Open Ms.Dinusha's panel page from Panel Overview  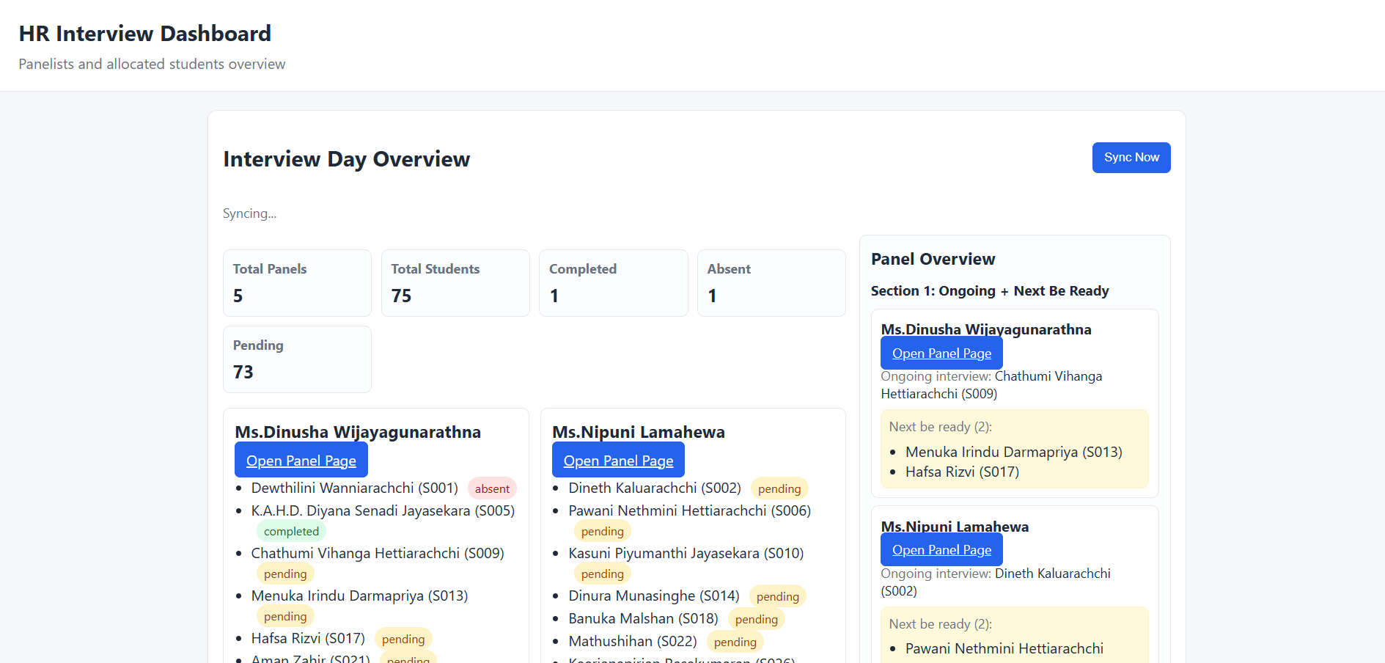941,354
